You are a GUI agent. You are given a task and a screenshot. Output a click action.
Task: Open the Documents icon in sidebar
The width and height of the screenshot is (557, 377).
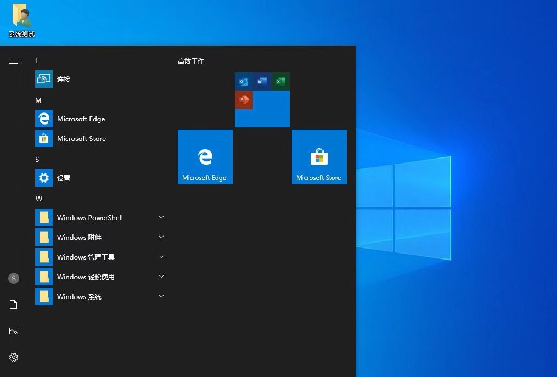(14, 305)
